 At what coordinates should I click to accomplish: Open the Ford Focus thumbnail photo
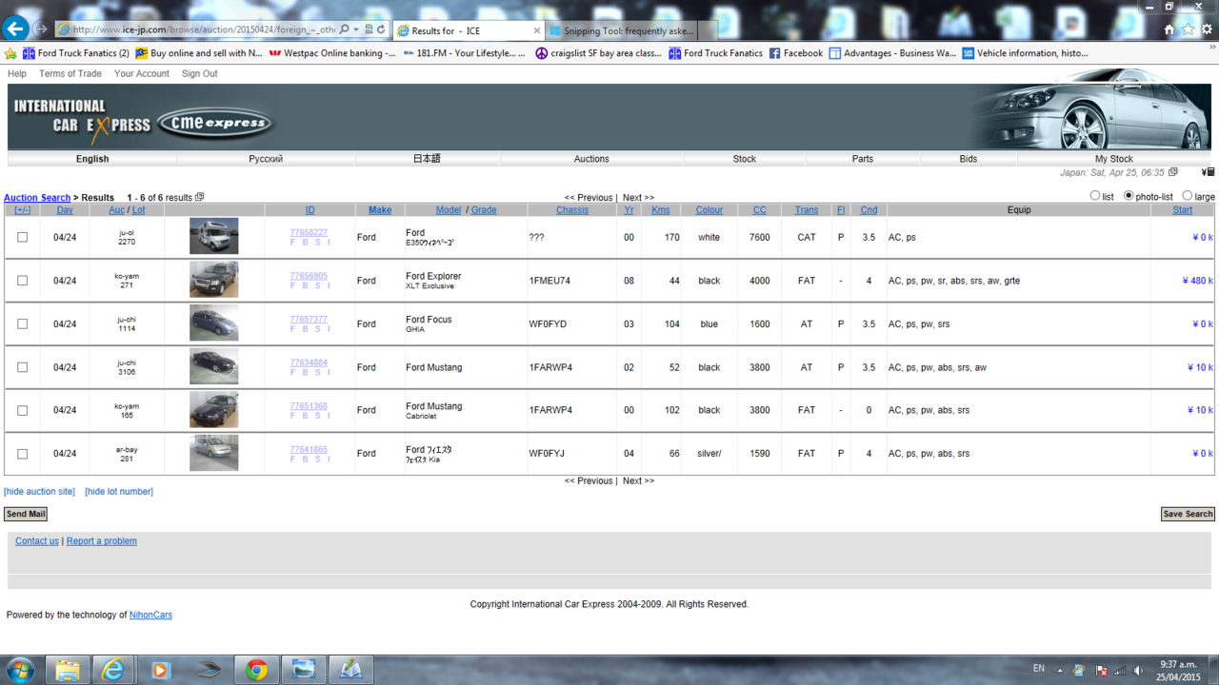click(213, 323)
